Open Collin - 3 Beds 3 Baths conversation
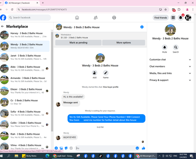196x159 pixels. coord(25,124)
